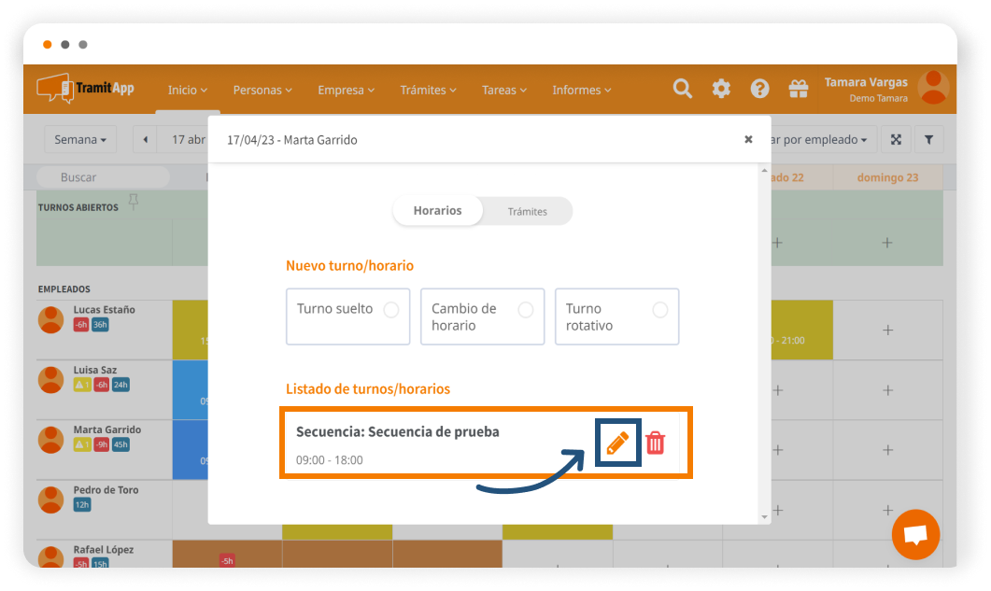Open settings via the gear icon
Screen dimensions: 991x591
coord(721,89)
